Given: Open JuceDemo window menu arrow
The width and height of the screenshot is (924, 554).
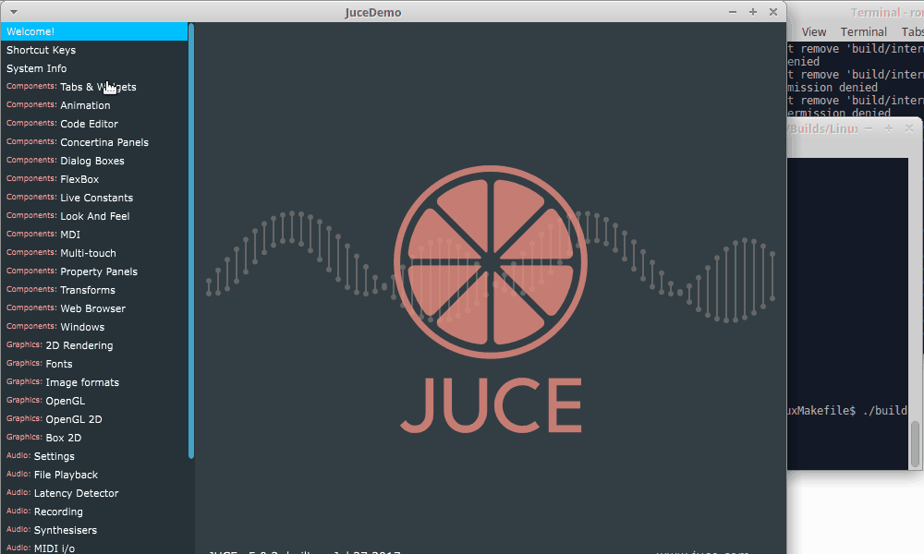Looking at the screenshot, I should (x=14, y=12).
